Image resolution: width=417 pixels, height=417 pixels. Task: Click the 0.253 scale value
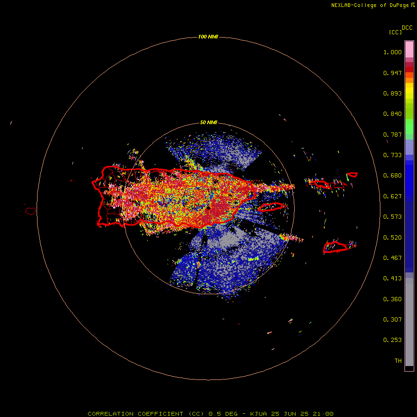(392, 340)
